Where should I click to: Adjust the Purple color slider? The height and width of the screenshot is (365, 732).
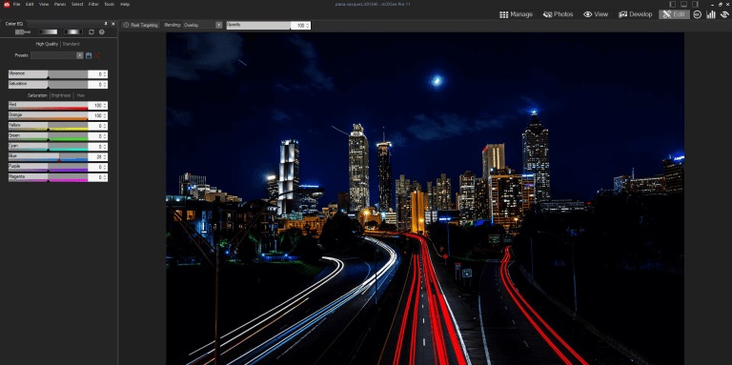coord(48,167)
